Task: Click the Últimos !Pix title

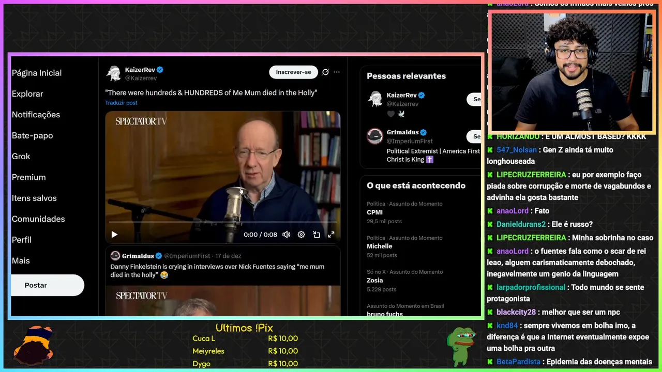Action: pos(244,328)
